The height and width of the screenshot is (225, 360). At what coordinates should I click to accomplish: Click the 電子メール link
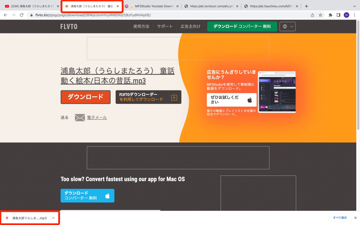pos(97,118)
